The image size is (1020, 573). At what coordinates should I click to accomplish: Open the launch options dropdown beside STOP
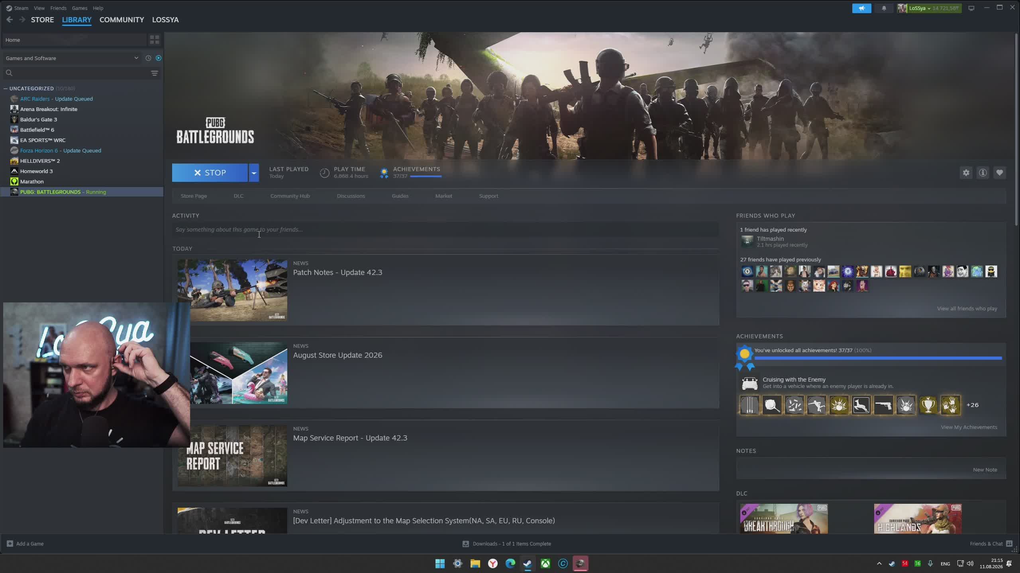tap(254, 173)
